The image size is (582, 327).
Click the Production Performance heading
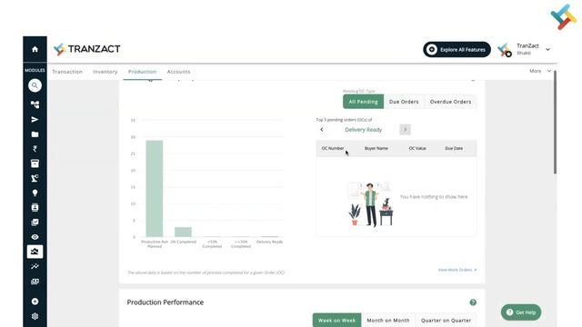166,302
